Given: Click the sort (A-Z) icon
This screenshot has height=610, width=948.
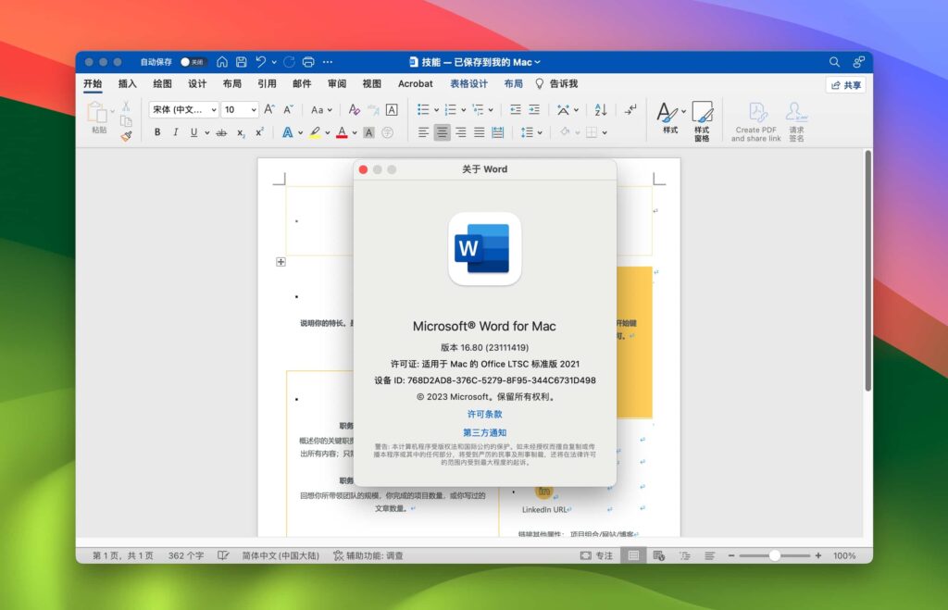Looking at the screenshot, I should [x=600, y=109].
